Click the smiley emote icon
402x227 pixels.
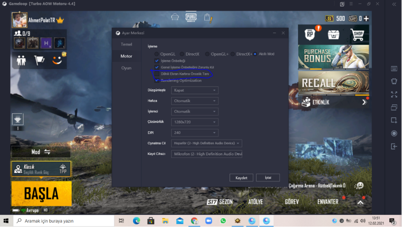click(57, 60)
